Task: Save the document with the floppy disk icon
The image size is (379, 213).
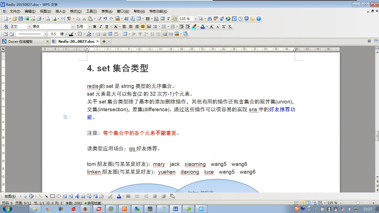Action: click(21, 19)
